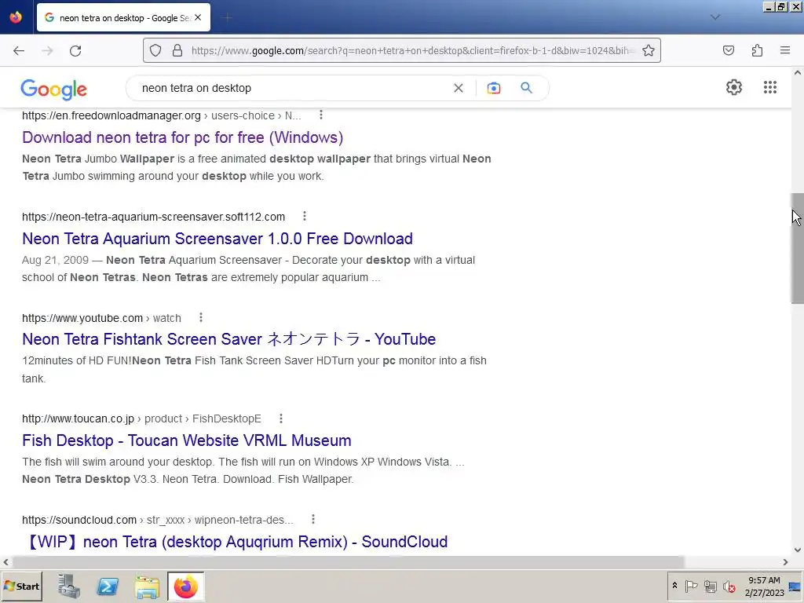Select the neon tetra Google Search tab
This screenshot has width=804, height=603.
pyautogui.click(x=123, y=17)
